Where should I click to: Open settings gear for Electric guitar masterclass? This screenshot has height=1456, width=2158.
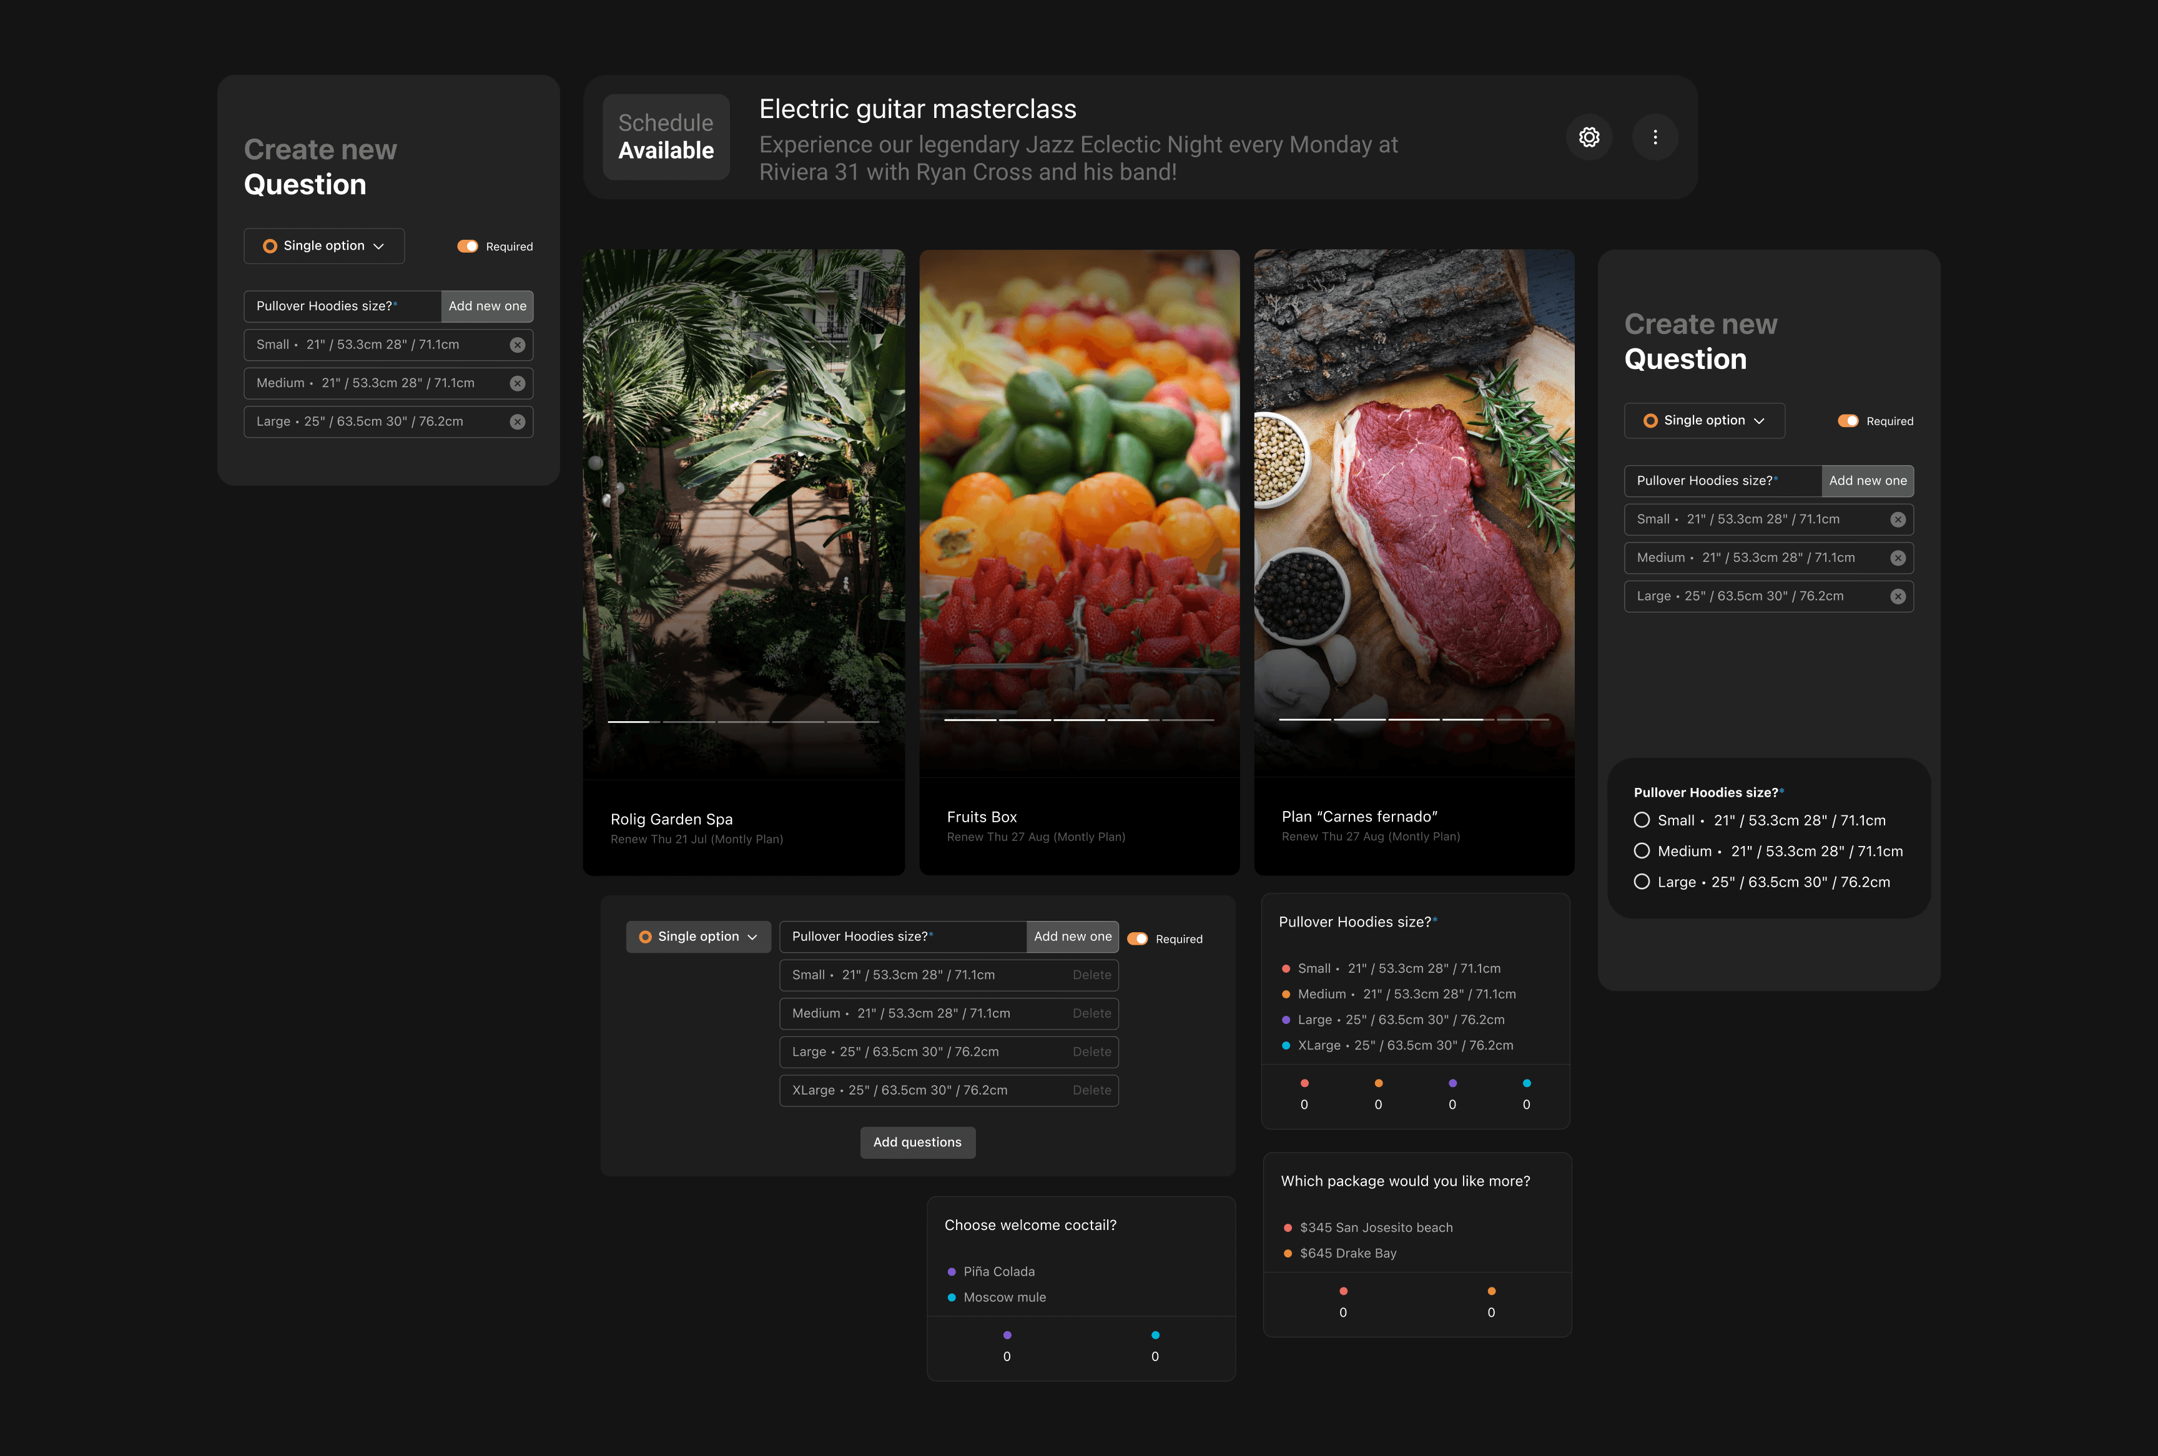pos(1589,137)
